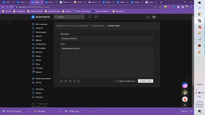Open Звонки section
Image resolution: width=205 pixels, height=115 pixels.
click(37, 36)
